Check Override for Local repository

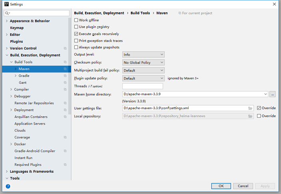[259, 116]
